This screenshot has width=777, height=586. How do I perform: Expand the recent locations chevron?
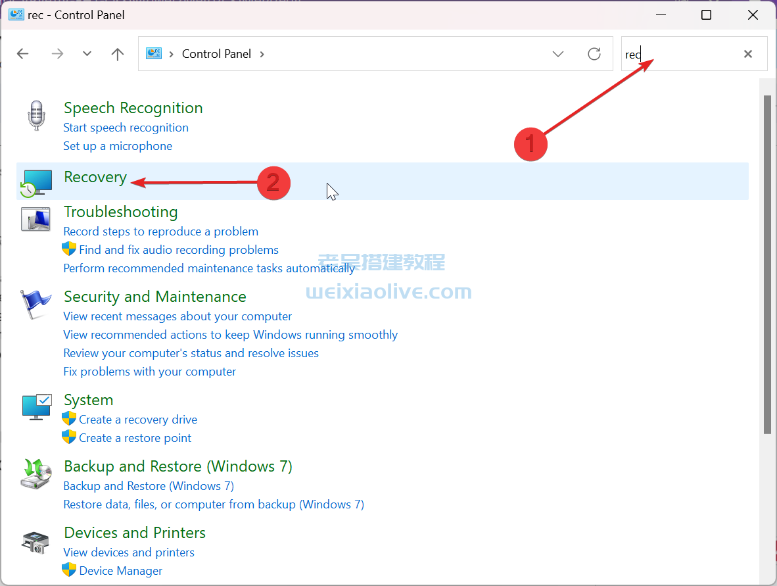click(x=87, y=54)
